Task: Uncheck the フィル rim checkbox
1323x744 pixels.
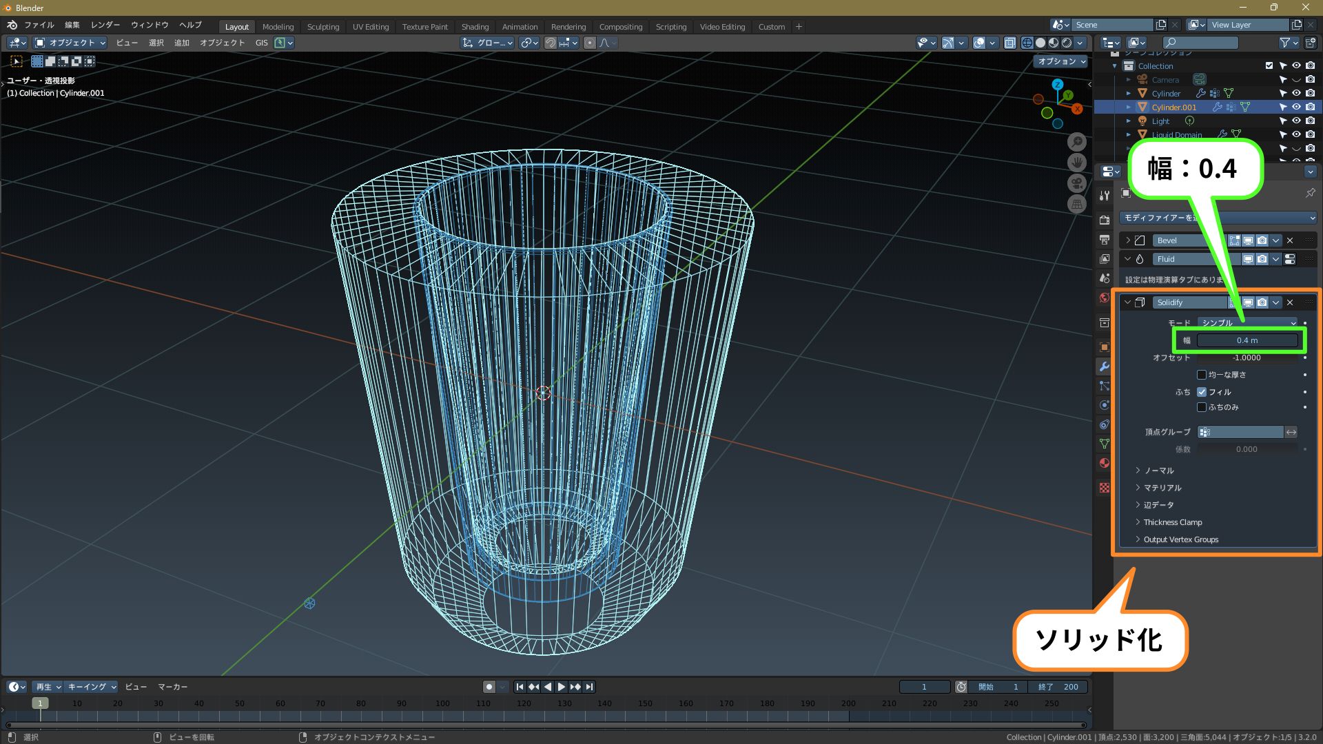Action: [x=1202, y=392]
